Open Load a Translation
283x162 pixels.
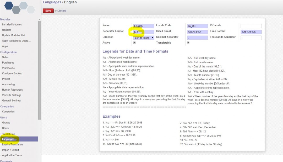[x=12, y=144]
